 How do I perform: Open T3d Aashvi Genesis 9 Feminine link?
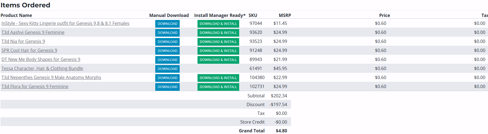pos(33,32)
